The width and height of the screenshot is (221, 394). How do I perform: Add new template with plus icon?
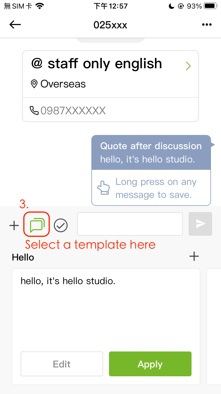[194, 256]
